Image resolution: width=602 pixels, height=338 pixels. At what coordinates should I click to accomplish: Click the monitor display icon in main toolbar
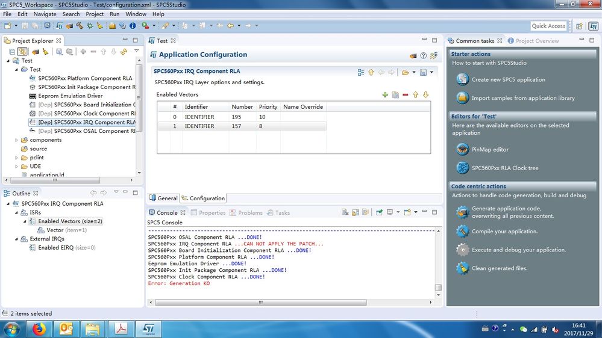[47, 26]
